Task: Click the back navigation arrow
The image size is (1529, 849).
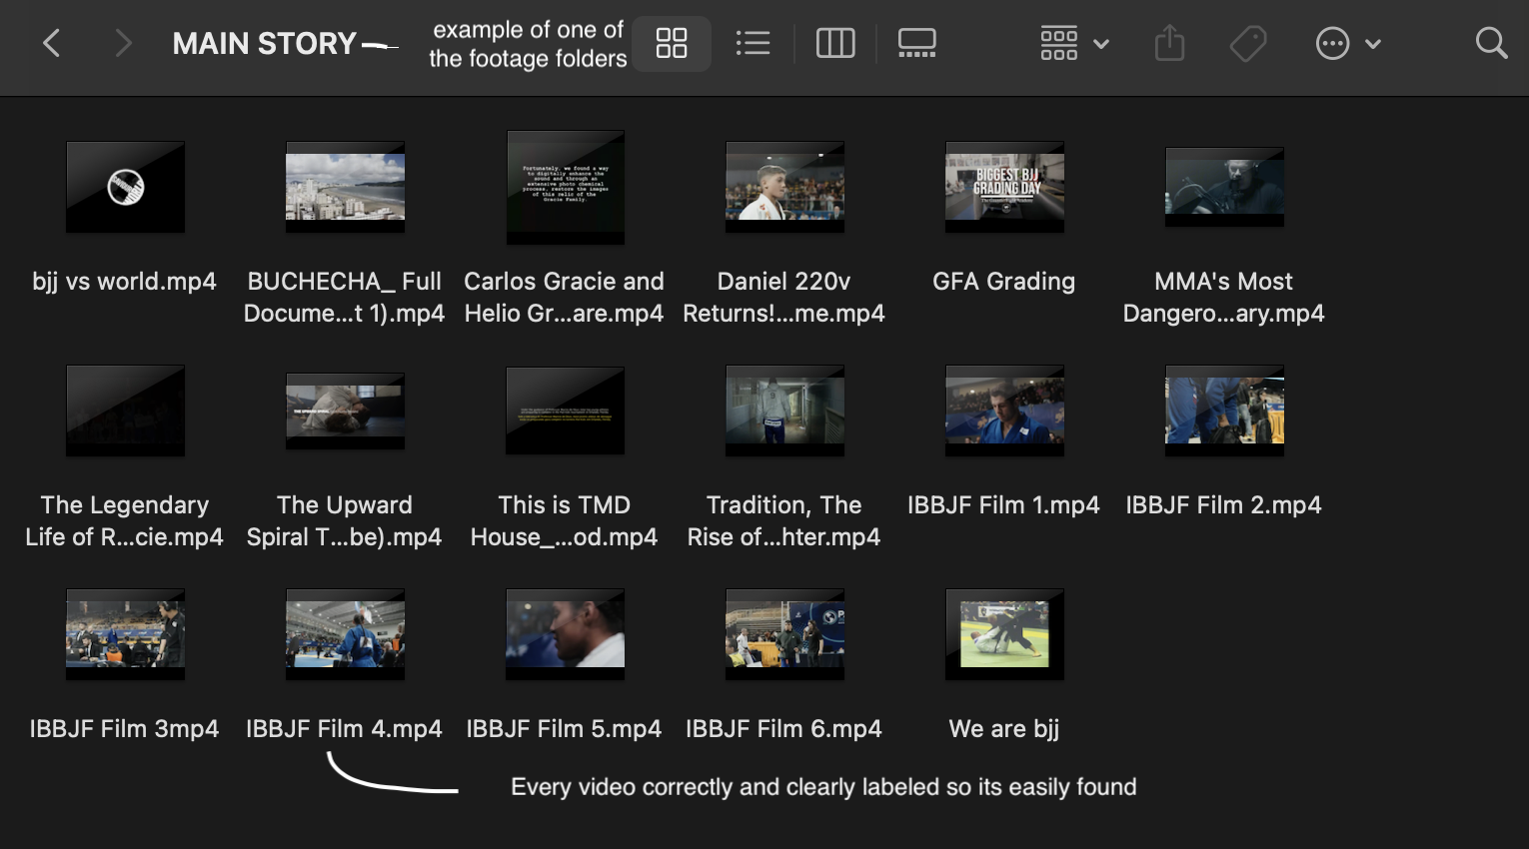Action: point(52,43)
